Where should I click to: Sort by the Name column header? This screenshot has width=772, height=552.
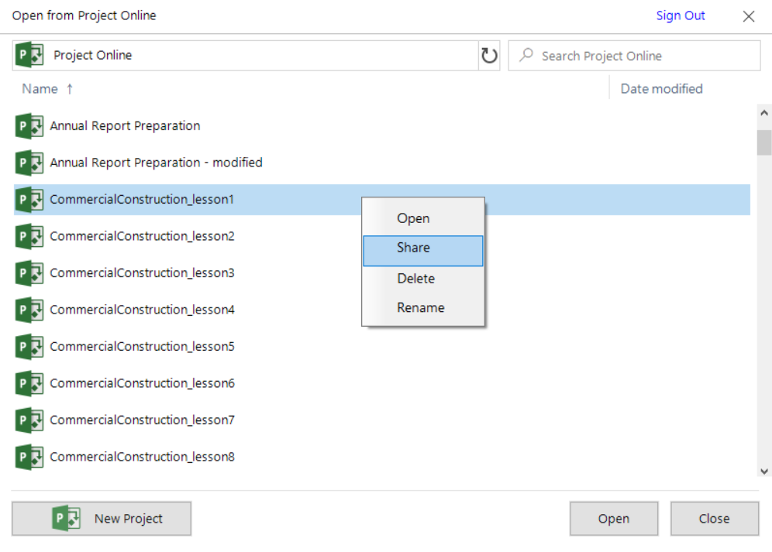(x=40, y=89)
